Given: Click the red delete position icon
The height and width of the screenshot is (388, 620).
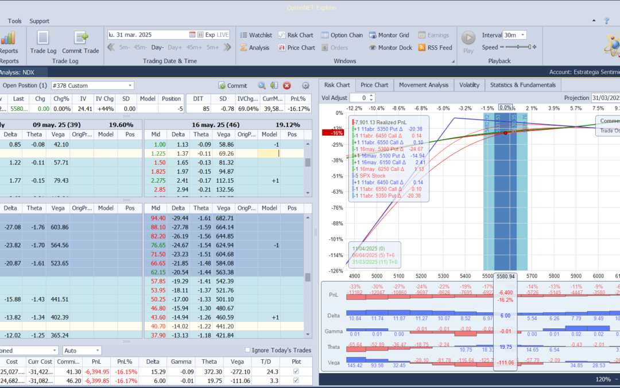Looking at the screenshot, I should pos(287,86).
